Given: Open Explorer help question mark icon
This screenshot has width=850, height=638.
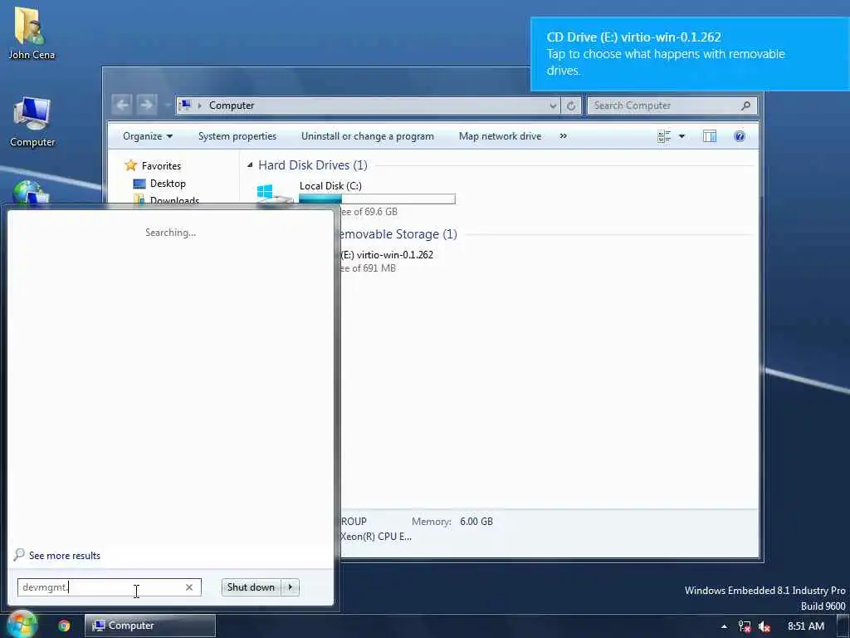Looking at the screenshot, I should (740, 136).
